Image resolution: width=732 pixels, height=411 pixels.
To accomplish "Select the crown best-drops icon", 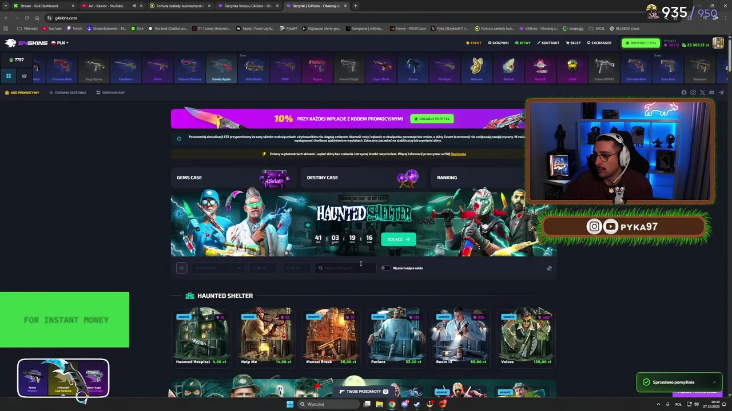I will point(24,75).
